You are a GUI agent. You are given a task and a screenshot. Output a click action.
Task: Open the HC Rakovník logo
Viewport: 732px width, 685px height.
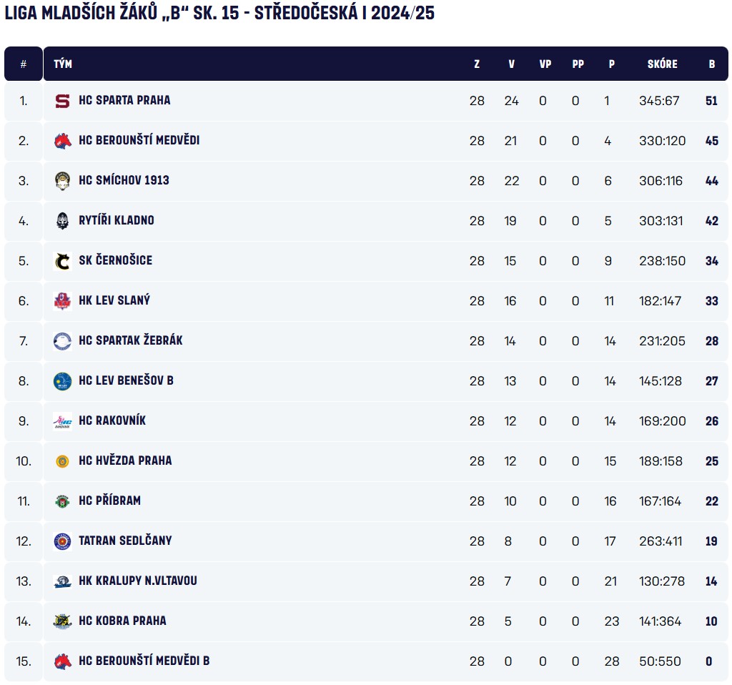tap(63, 422)
